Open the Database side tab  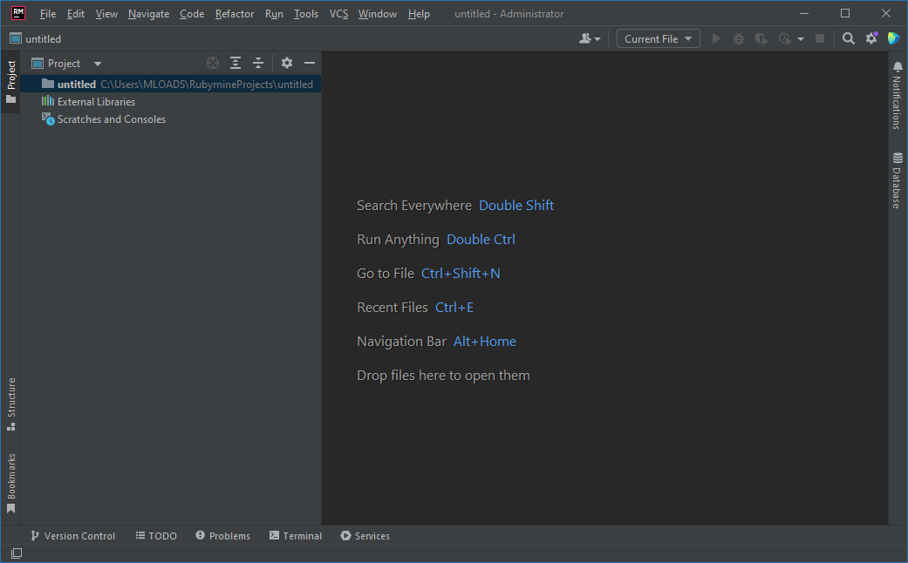click(x=897, y=180)
